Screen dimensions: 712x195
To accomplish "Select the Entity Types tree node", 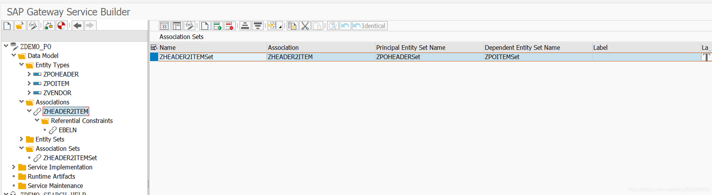I will (x=52, y=65).
